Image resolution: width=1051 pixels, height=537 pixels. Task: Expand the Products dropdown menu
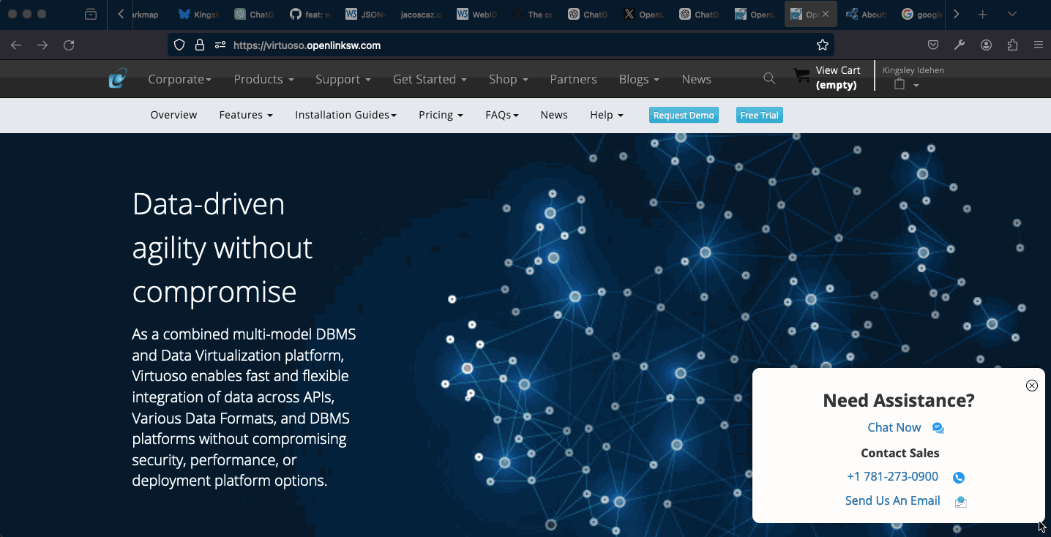click(x=263, y=79)
